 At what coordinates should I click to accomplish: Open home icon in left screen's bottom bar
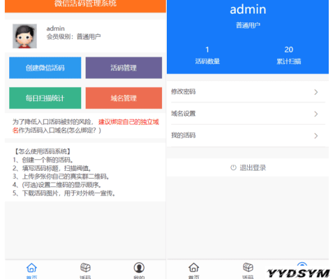31,268
